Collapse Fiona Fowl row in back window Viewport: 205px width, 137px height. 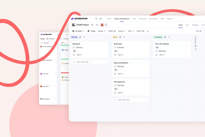tap(55, 74)
